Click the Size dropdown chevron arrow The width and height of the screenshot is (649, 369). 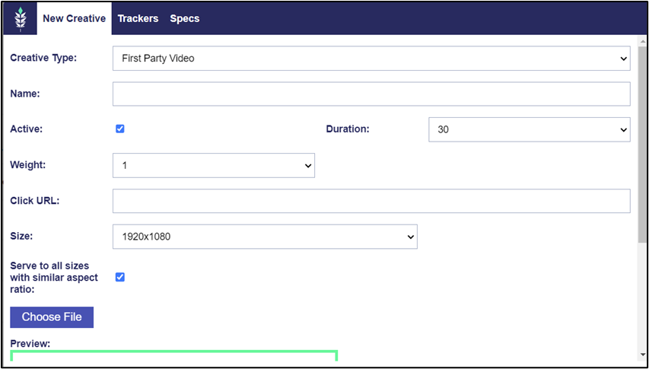[410, 237]
